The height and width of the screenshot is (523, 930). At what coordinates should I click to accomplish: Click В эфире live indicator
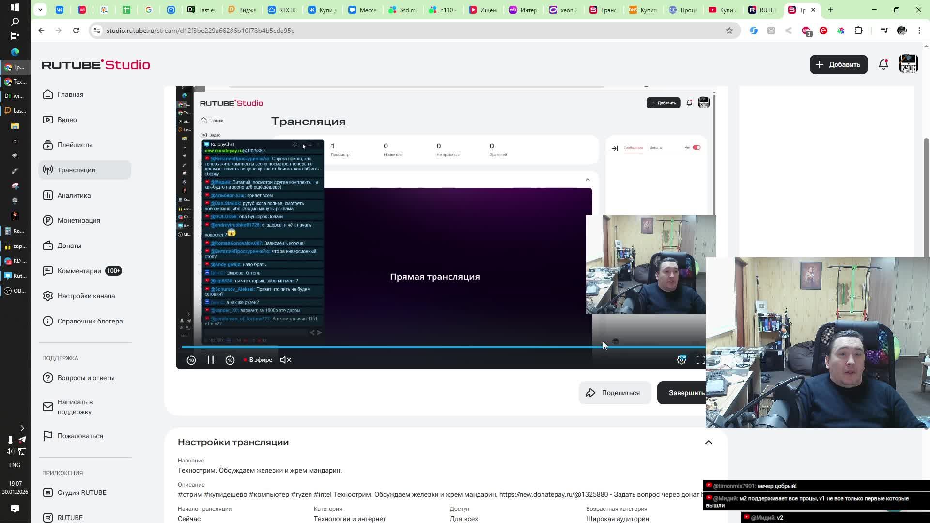(x=258, y=360)
